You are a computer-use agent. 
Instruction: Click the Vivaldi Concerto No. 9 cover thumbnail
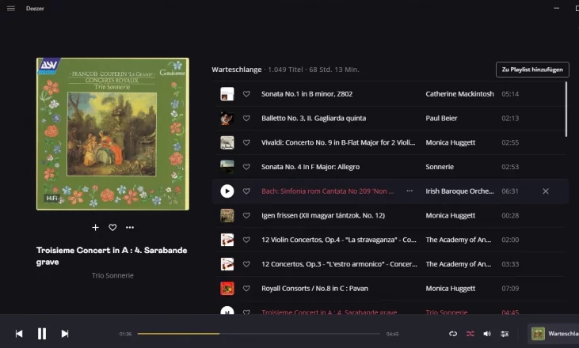click(x=227, y=142)
